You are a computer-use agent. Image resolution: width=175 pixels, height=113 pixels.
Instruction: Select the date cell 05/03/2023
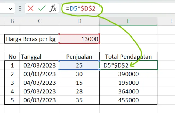(39, 91)
